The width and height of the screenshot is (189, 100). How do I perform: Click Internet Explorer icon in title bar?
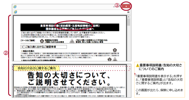(15, 7)
